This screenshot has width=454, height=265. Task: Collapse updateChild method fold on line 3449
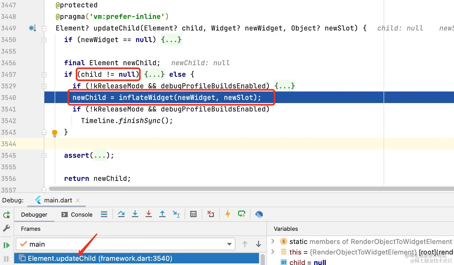tap(44, 28)
